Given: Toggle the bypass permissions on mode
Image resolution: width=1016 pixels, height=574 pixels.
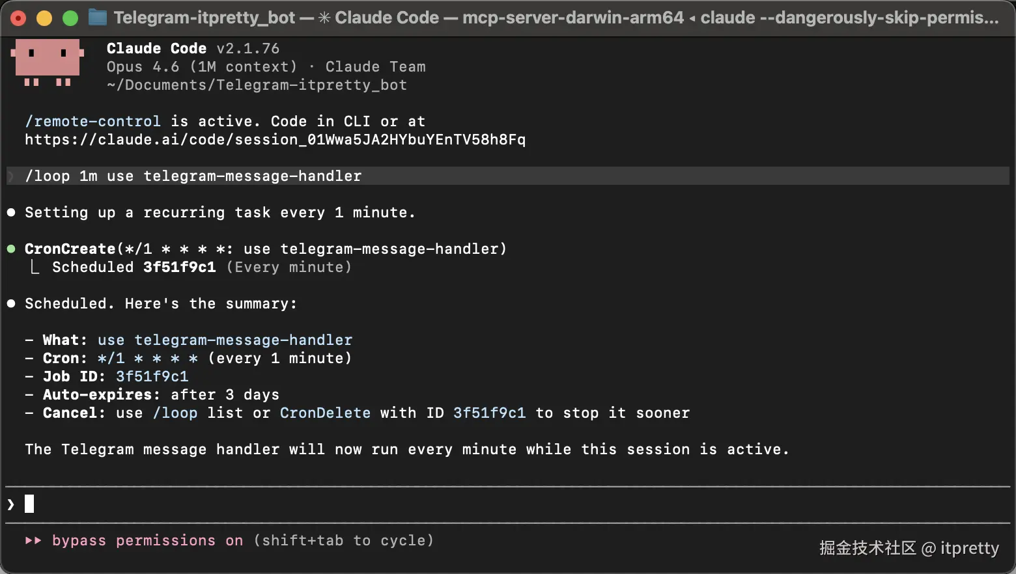Looking at the screenshot, I should tap(147, 540).
